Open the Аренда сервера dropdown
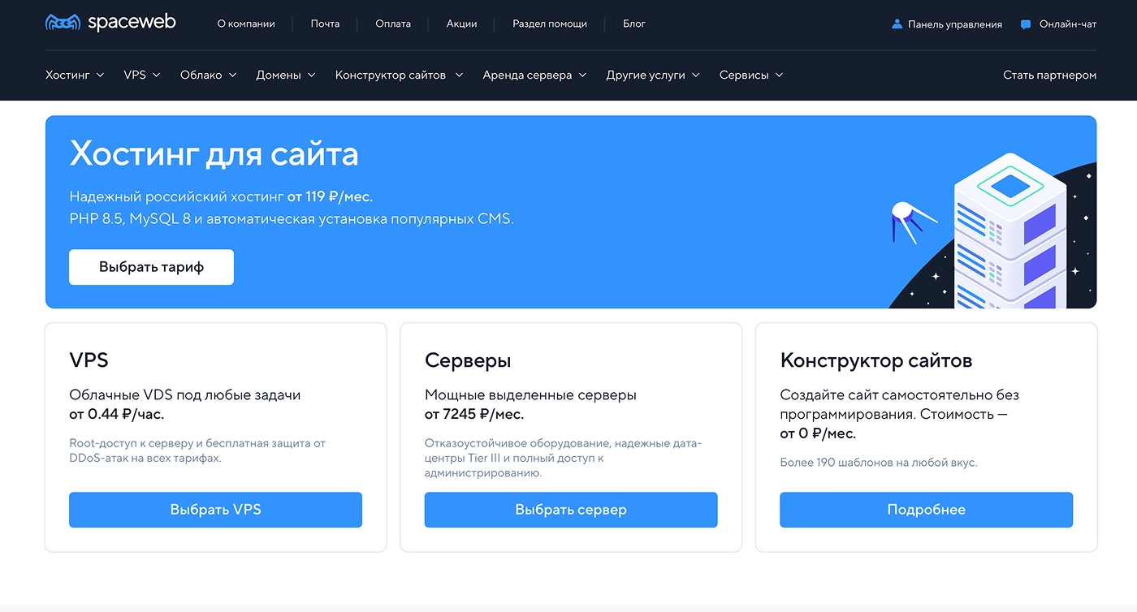Screen dimensions: 1137x612 [x=534, y=75]
